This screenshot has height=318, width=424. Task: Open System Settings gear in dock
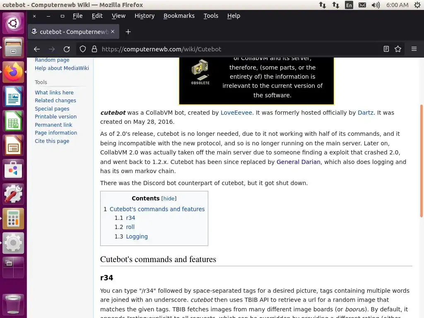coord(13,243)
